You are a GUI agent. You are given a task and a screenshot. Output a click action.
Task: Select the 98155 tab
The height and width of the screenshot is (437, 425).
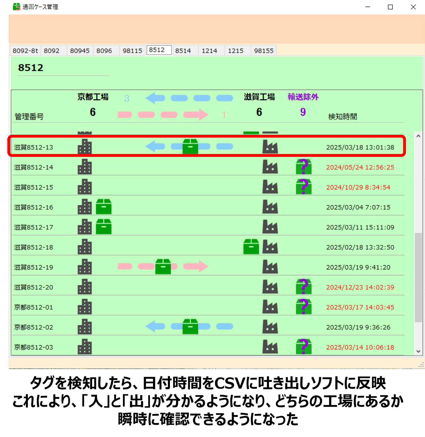pyautogui.click(x=263, y=51)
